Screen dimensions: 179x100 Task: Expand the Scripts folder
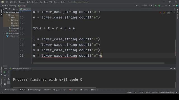point(9,20)
